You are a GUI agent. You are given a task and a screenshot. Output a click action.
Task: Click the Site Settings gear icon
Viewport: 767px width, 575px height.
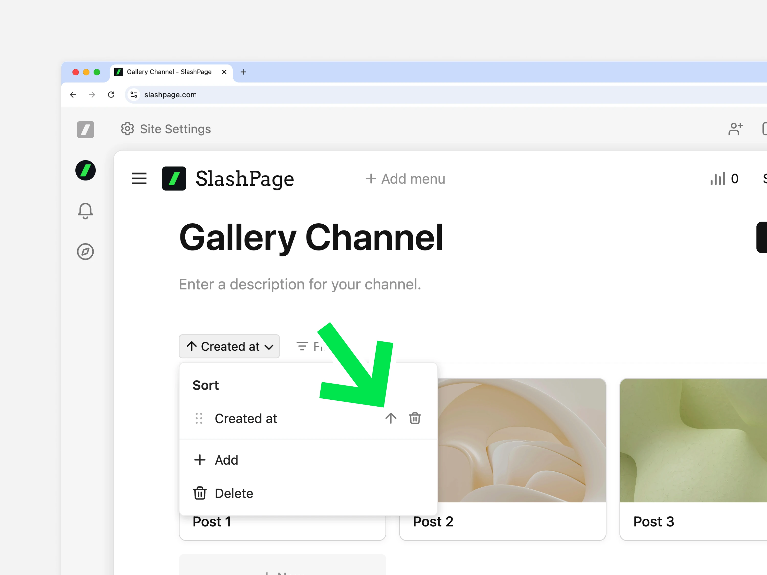[127, 129]
